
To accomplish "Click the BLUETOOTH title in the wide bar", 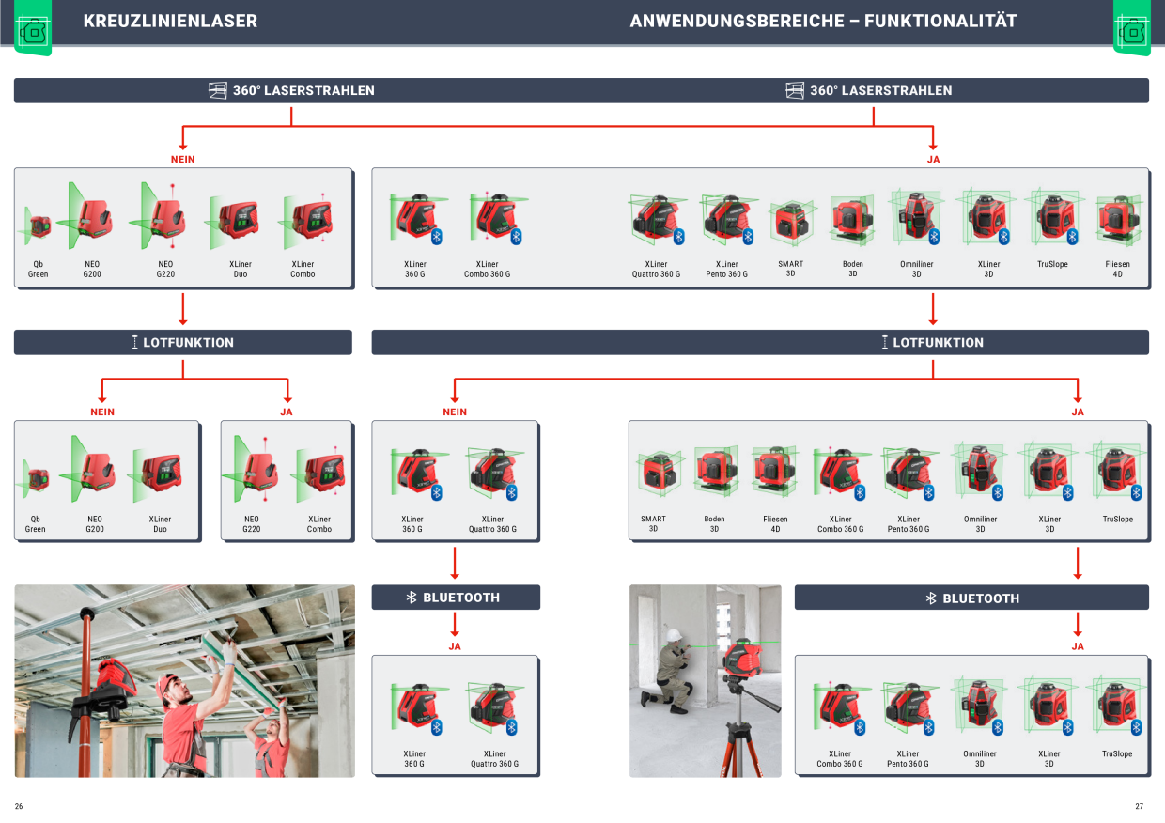I will click(981, 598).
